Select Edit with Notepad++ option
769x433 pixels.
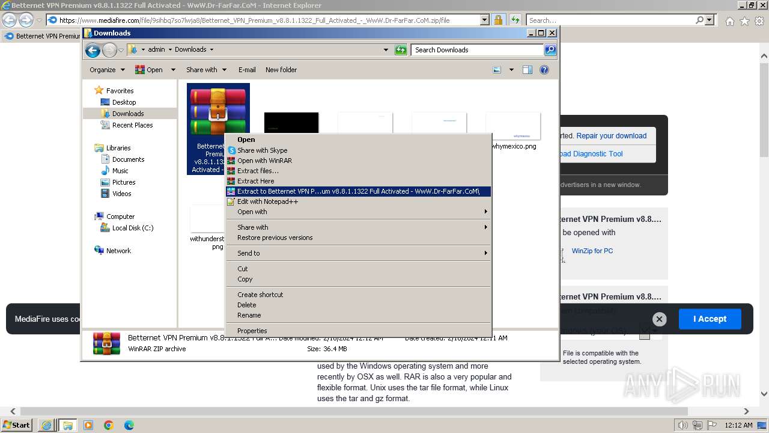267,201
